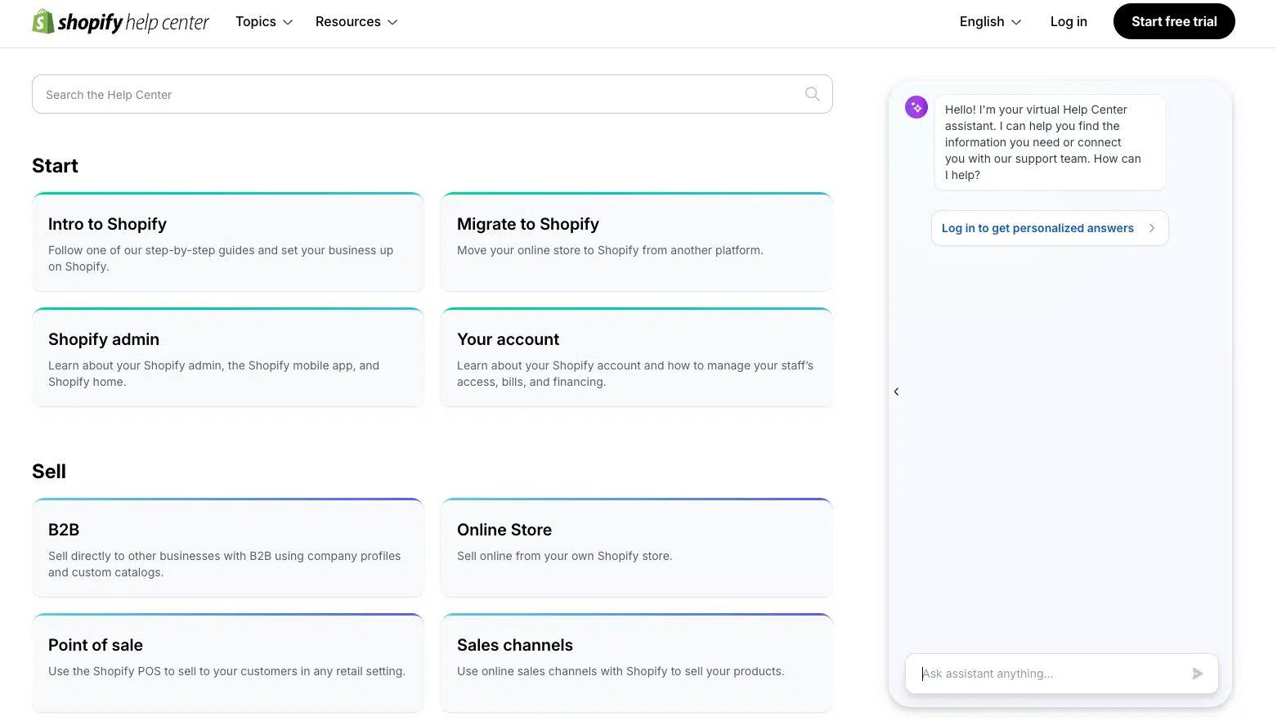Click the purple assistant avatar icon
Screen dimensions: 1277x721
tap(916, 107)
